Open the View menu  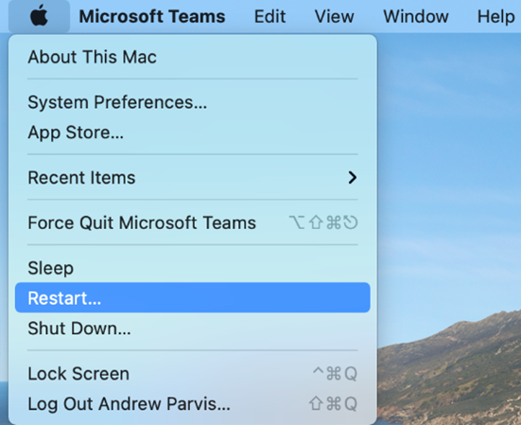[335, 16]
